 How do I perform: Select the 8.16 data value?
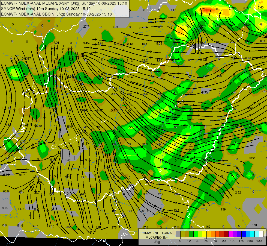[x=37, y=176]
